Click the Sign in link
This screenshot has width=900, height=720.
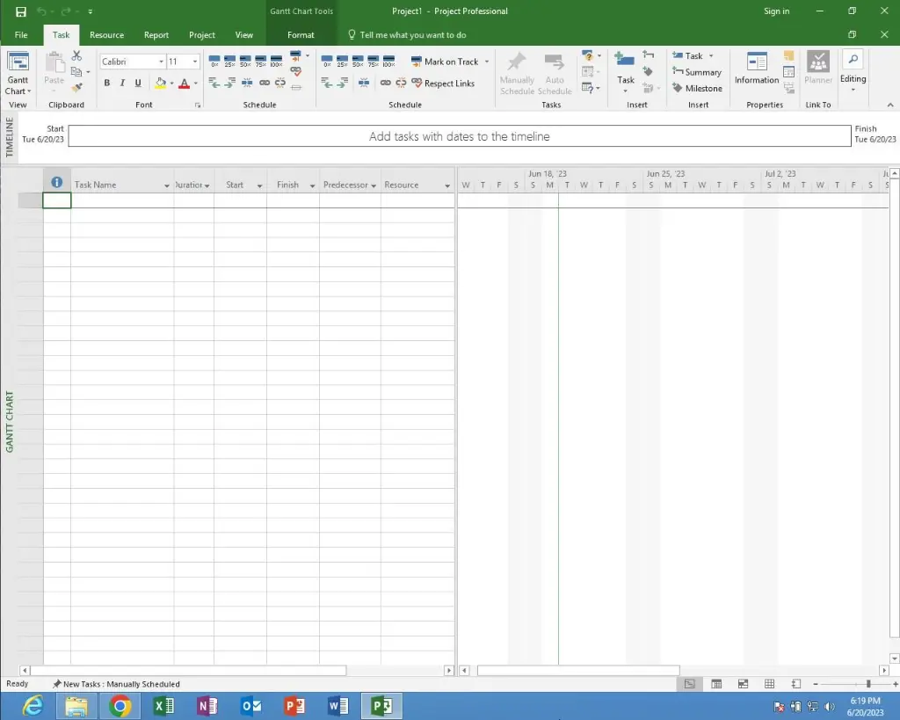[777, 11]
